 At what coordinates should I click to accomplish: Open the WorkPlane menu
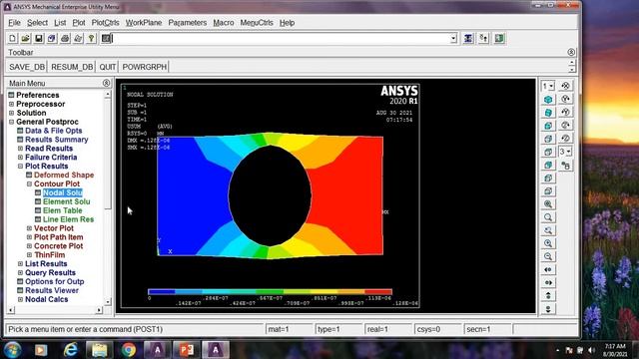(x=144, y=23)
